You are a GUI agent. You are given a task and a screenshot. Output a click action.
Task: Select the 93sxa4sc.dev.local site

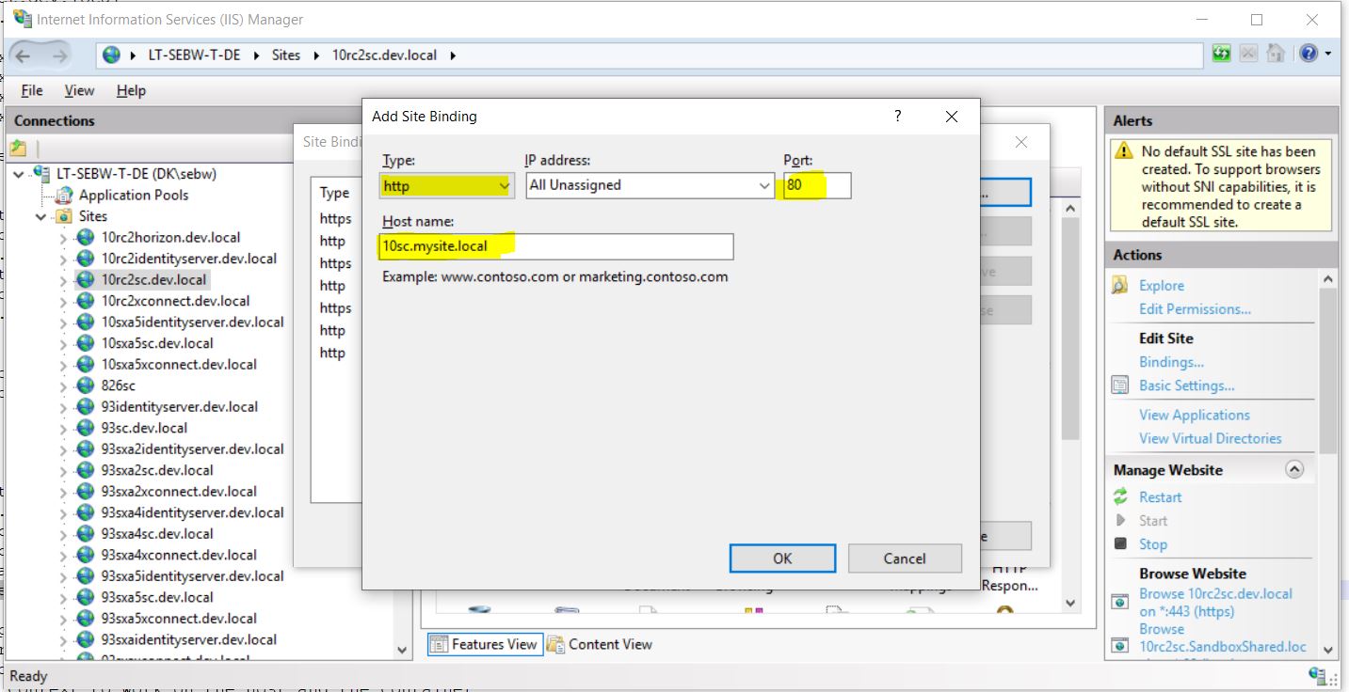(157, 534)
